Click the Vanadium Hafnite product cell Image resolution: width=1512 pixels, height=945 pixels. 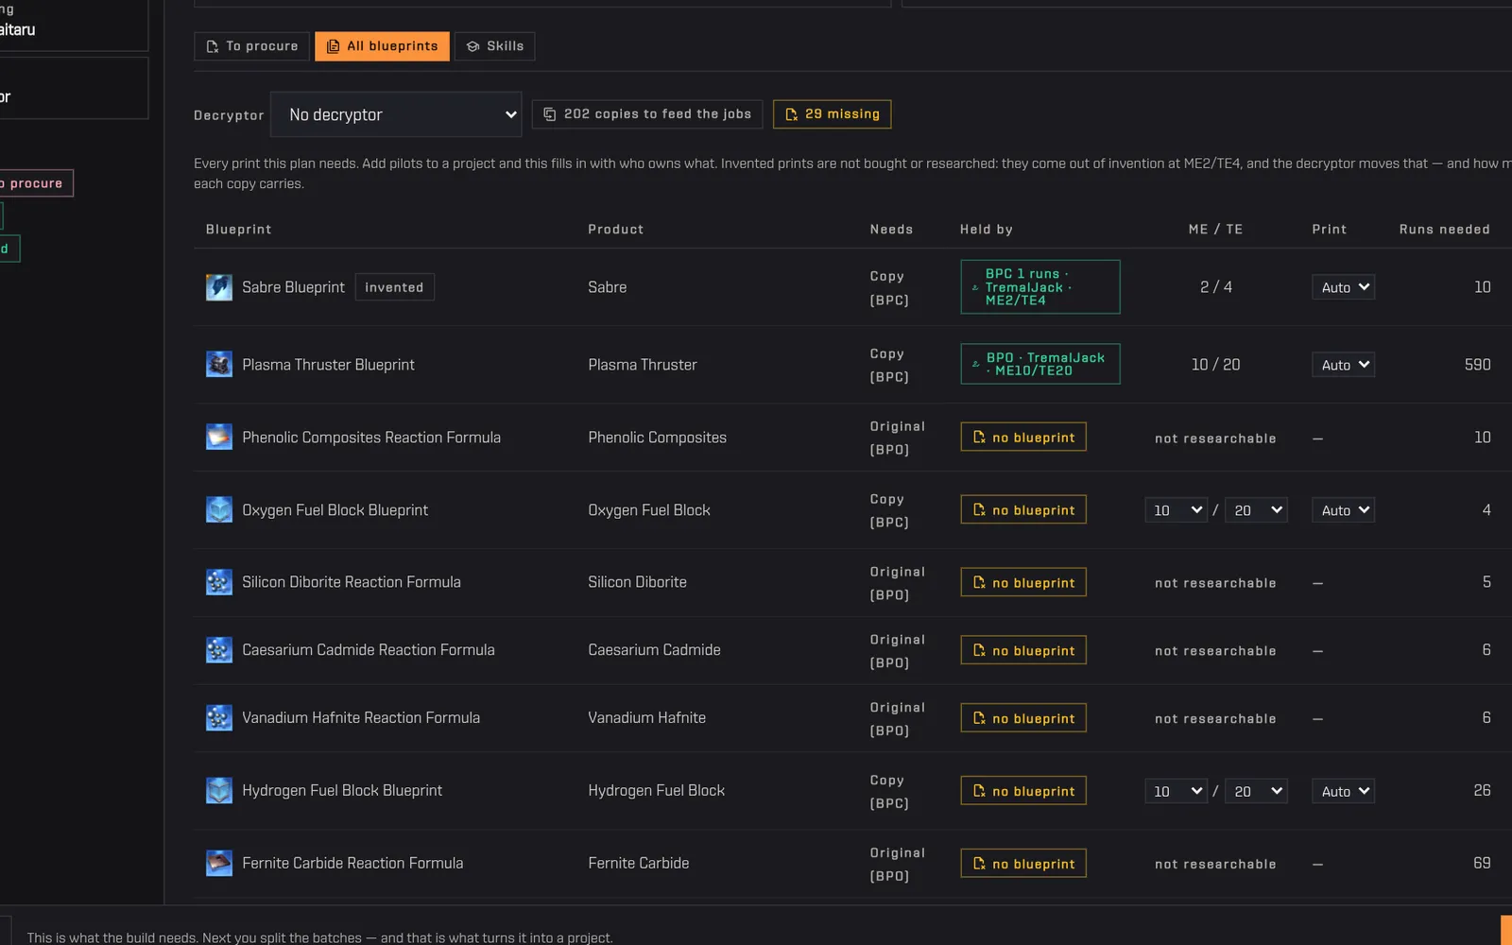[646, 718]
